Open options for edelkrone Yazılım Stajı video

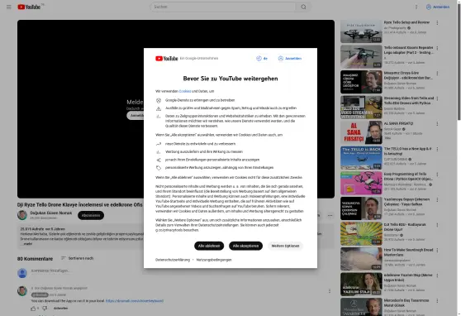coord(437,275)
